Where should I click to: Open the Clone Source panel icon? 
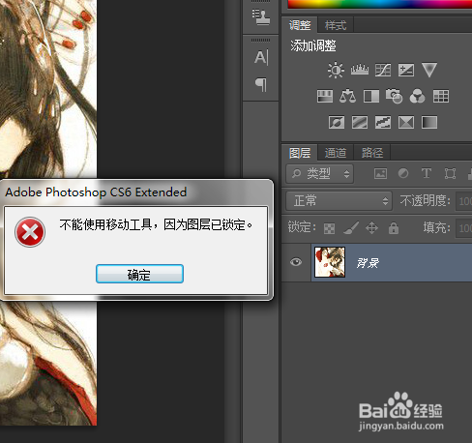(261, 16)
